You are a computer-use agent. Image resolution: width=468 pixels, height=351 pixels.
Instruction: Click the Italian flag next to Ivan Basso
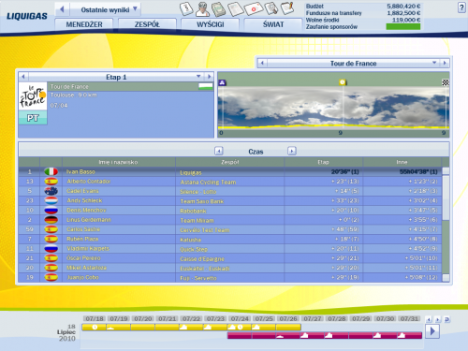(x=51, y=171)
